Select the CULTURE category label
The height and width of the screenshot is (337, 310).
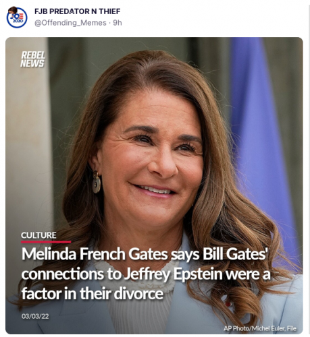(38, 235)
